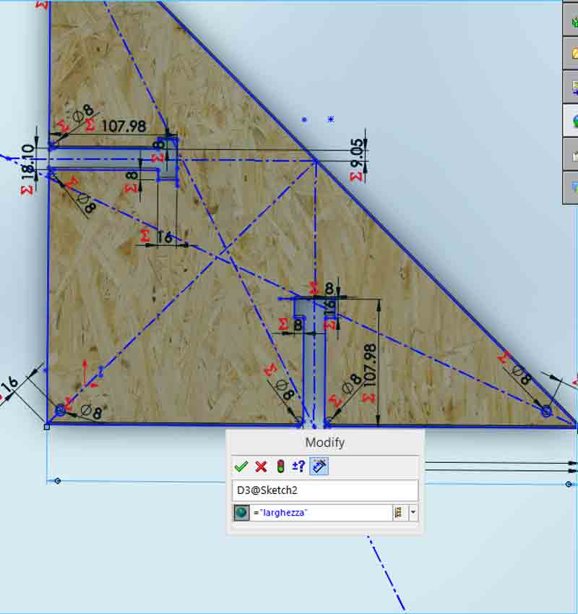578x614 pixels.
Task: Accept the value with the green checkmark
Action: pyautogui.click(x=241, y=466)
